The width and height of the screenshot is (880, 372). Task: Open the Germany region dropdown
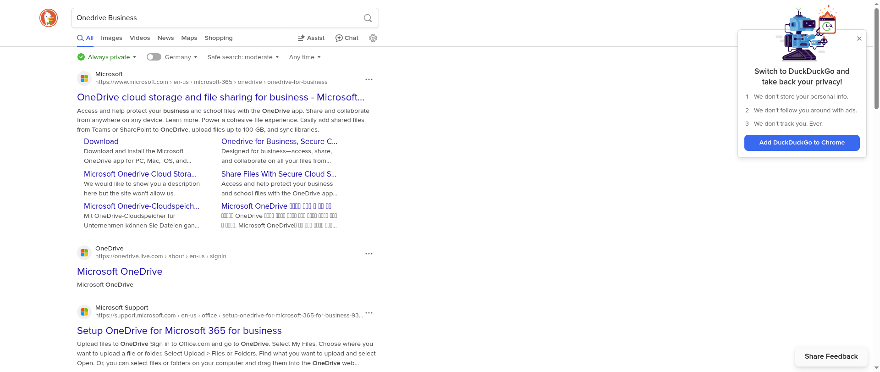pos(181,57)
